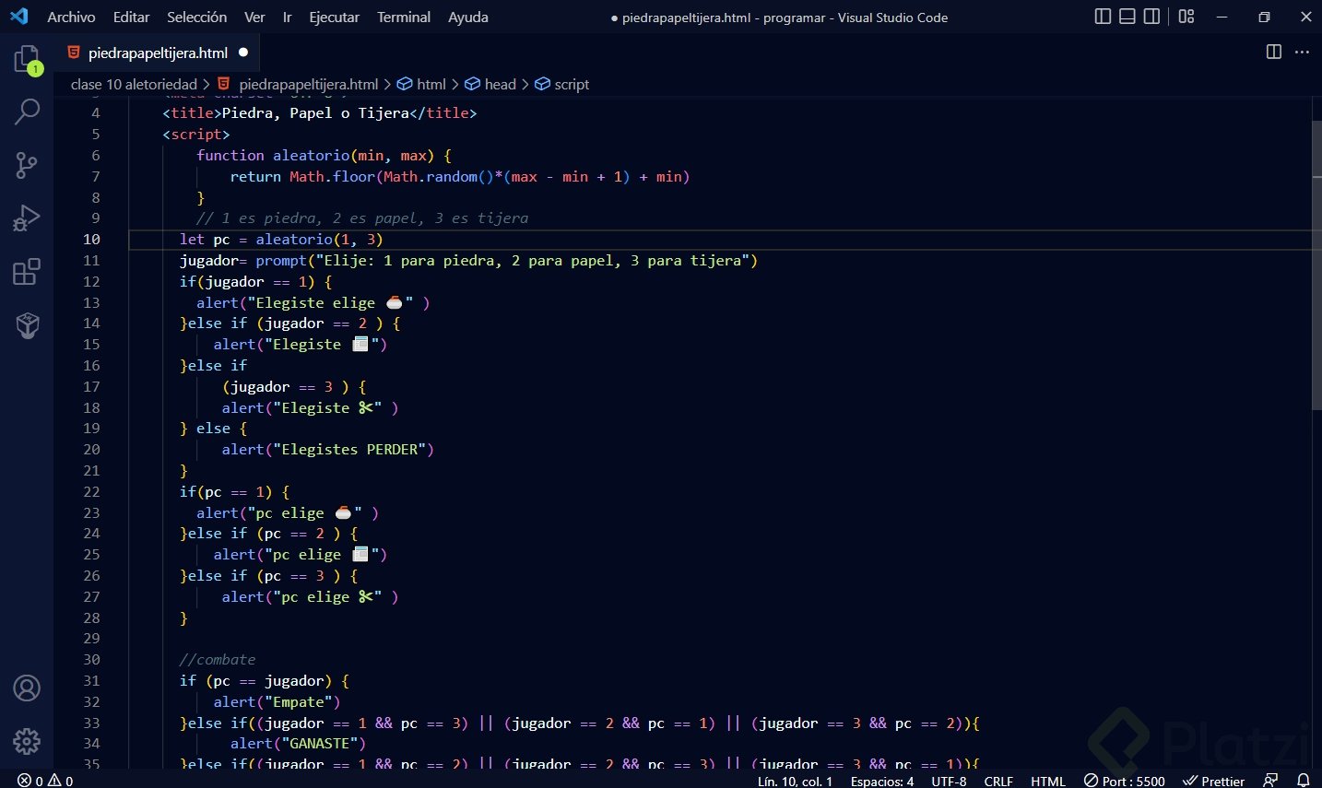The image size is (1322, 788).
Task: Toggle primary side bar layout icon
Action: pos(1103,17)
